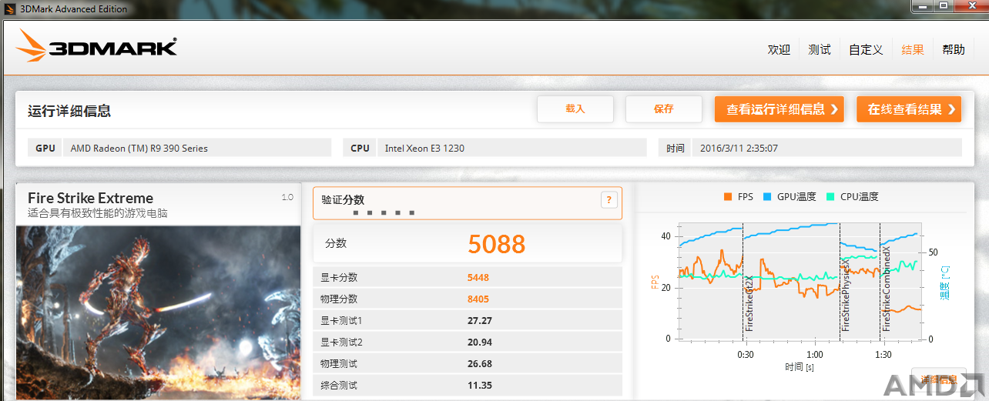Click the 运行详细信息 heading
Screen dimensions: 989x401
(69, 111)
